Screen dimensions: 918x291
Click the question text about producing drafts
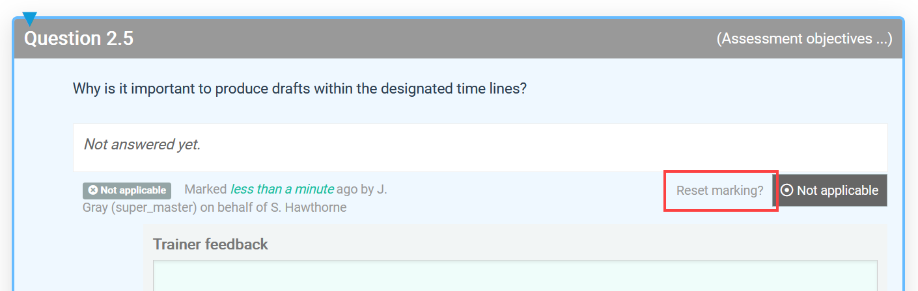click(x=299, y=88)
